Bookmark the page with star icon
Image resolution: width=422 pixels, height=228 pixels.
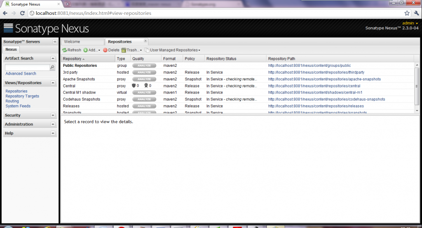(x=407, y=13)
